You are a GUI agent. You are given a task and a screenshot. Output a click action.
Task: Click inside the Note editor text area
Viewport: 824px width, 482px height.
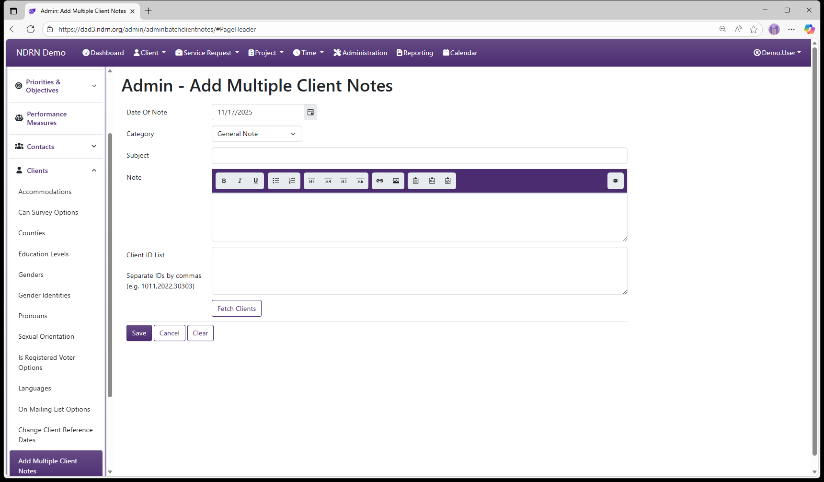click(x=420, y=217)
